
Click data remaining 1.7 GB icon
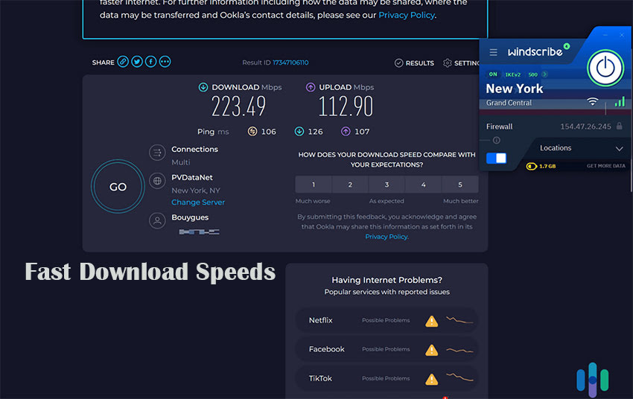(x=531, y=166)
